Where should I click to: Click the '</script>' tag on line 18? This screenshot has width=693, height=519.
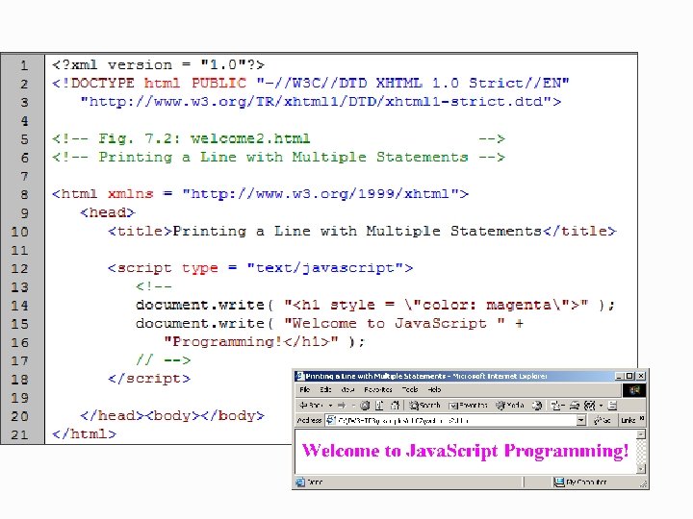tap(149, 379)
